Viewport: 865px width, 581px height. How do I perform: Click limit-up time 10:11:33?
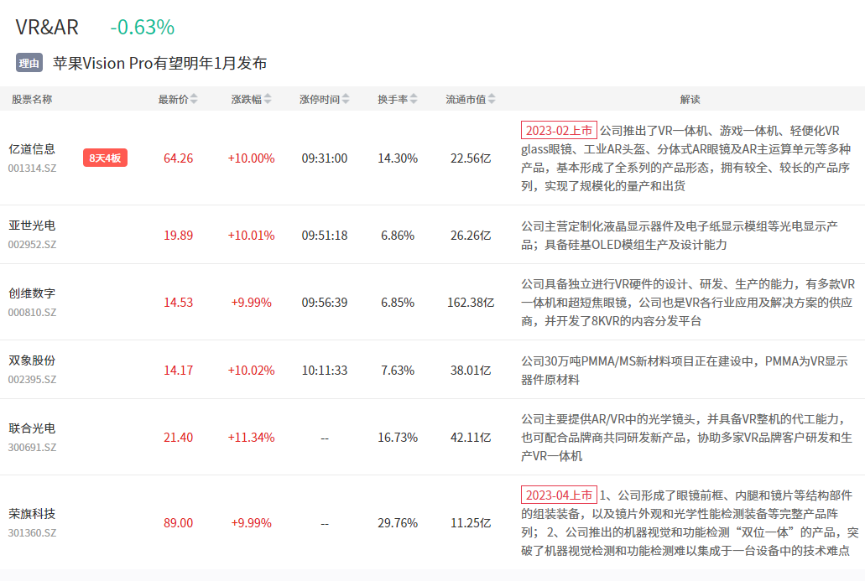tap(325, 371)
